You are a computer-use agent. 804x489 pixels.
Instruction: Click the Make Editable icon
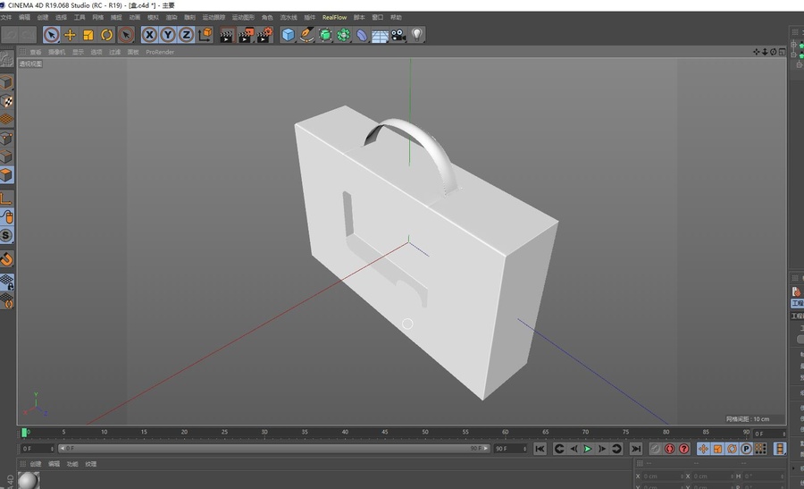(x=6, y=60)
